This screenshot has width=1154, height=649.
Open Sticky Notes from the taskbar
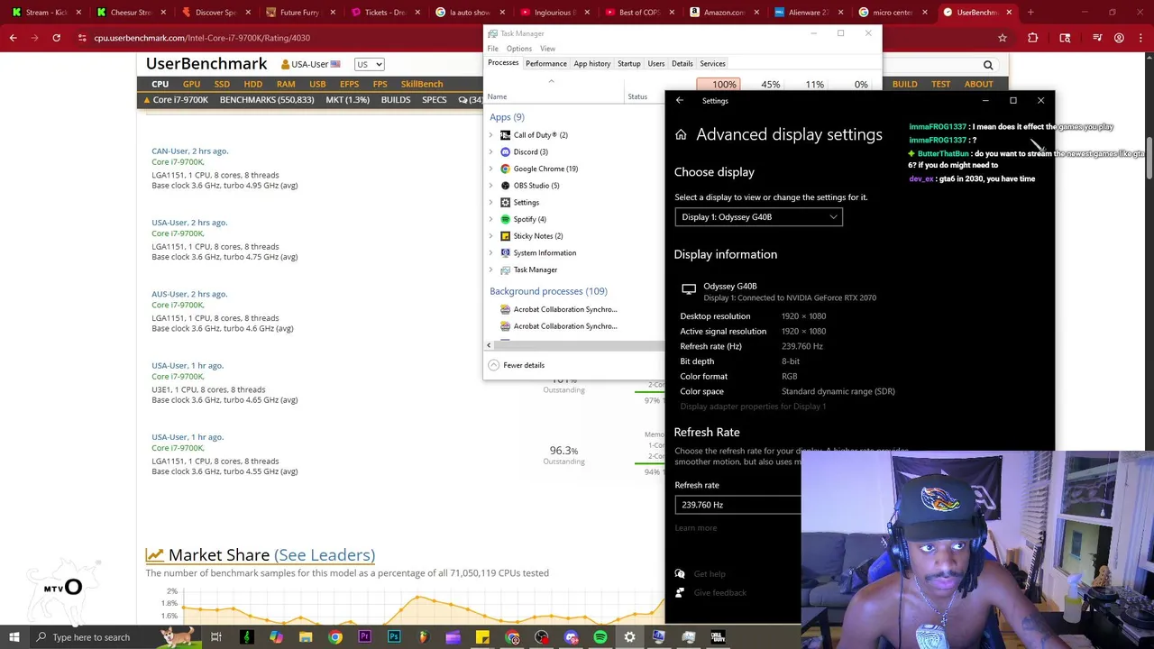click(x=482, y=637)
